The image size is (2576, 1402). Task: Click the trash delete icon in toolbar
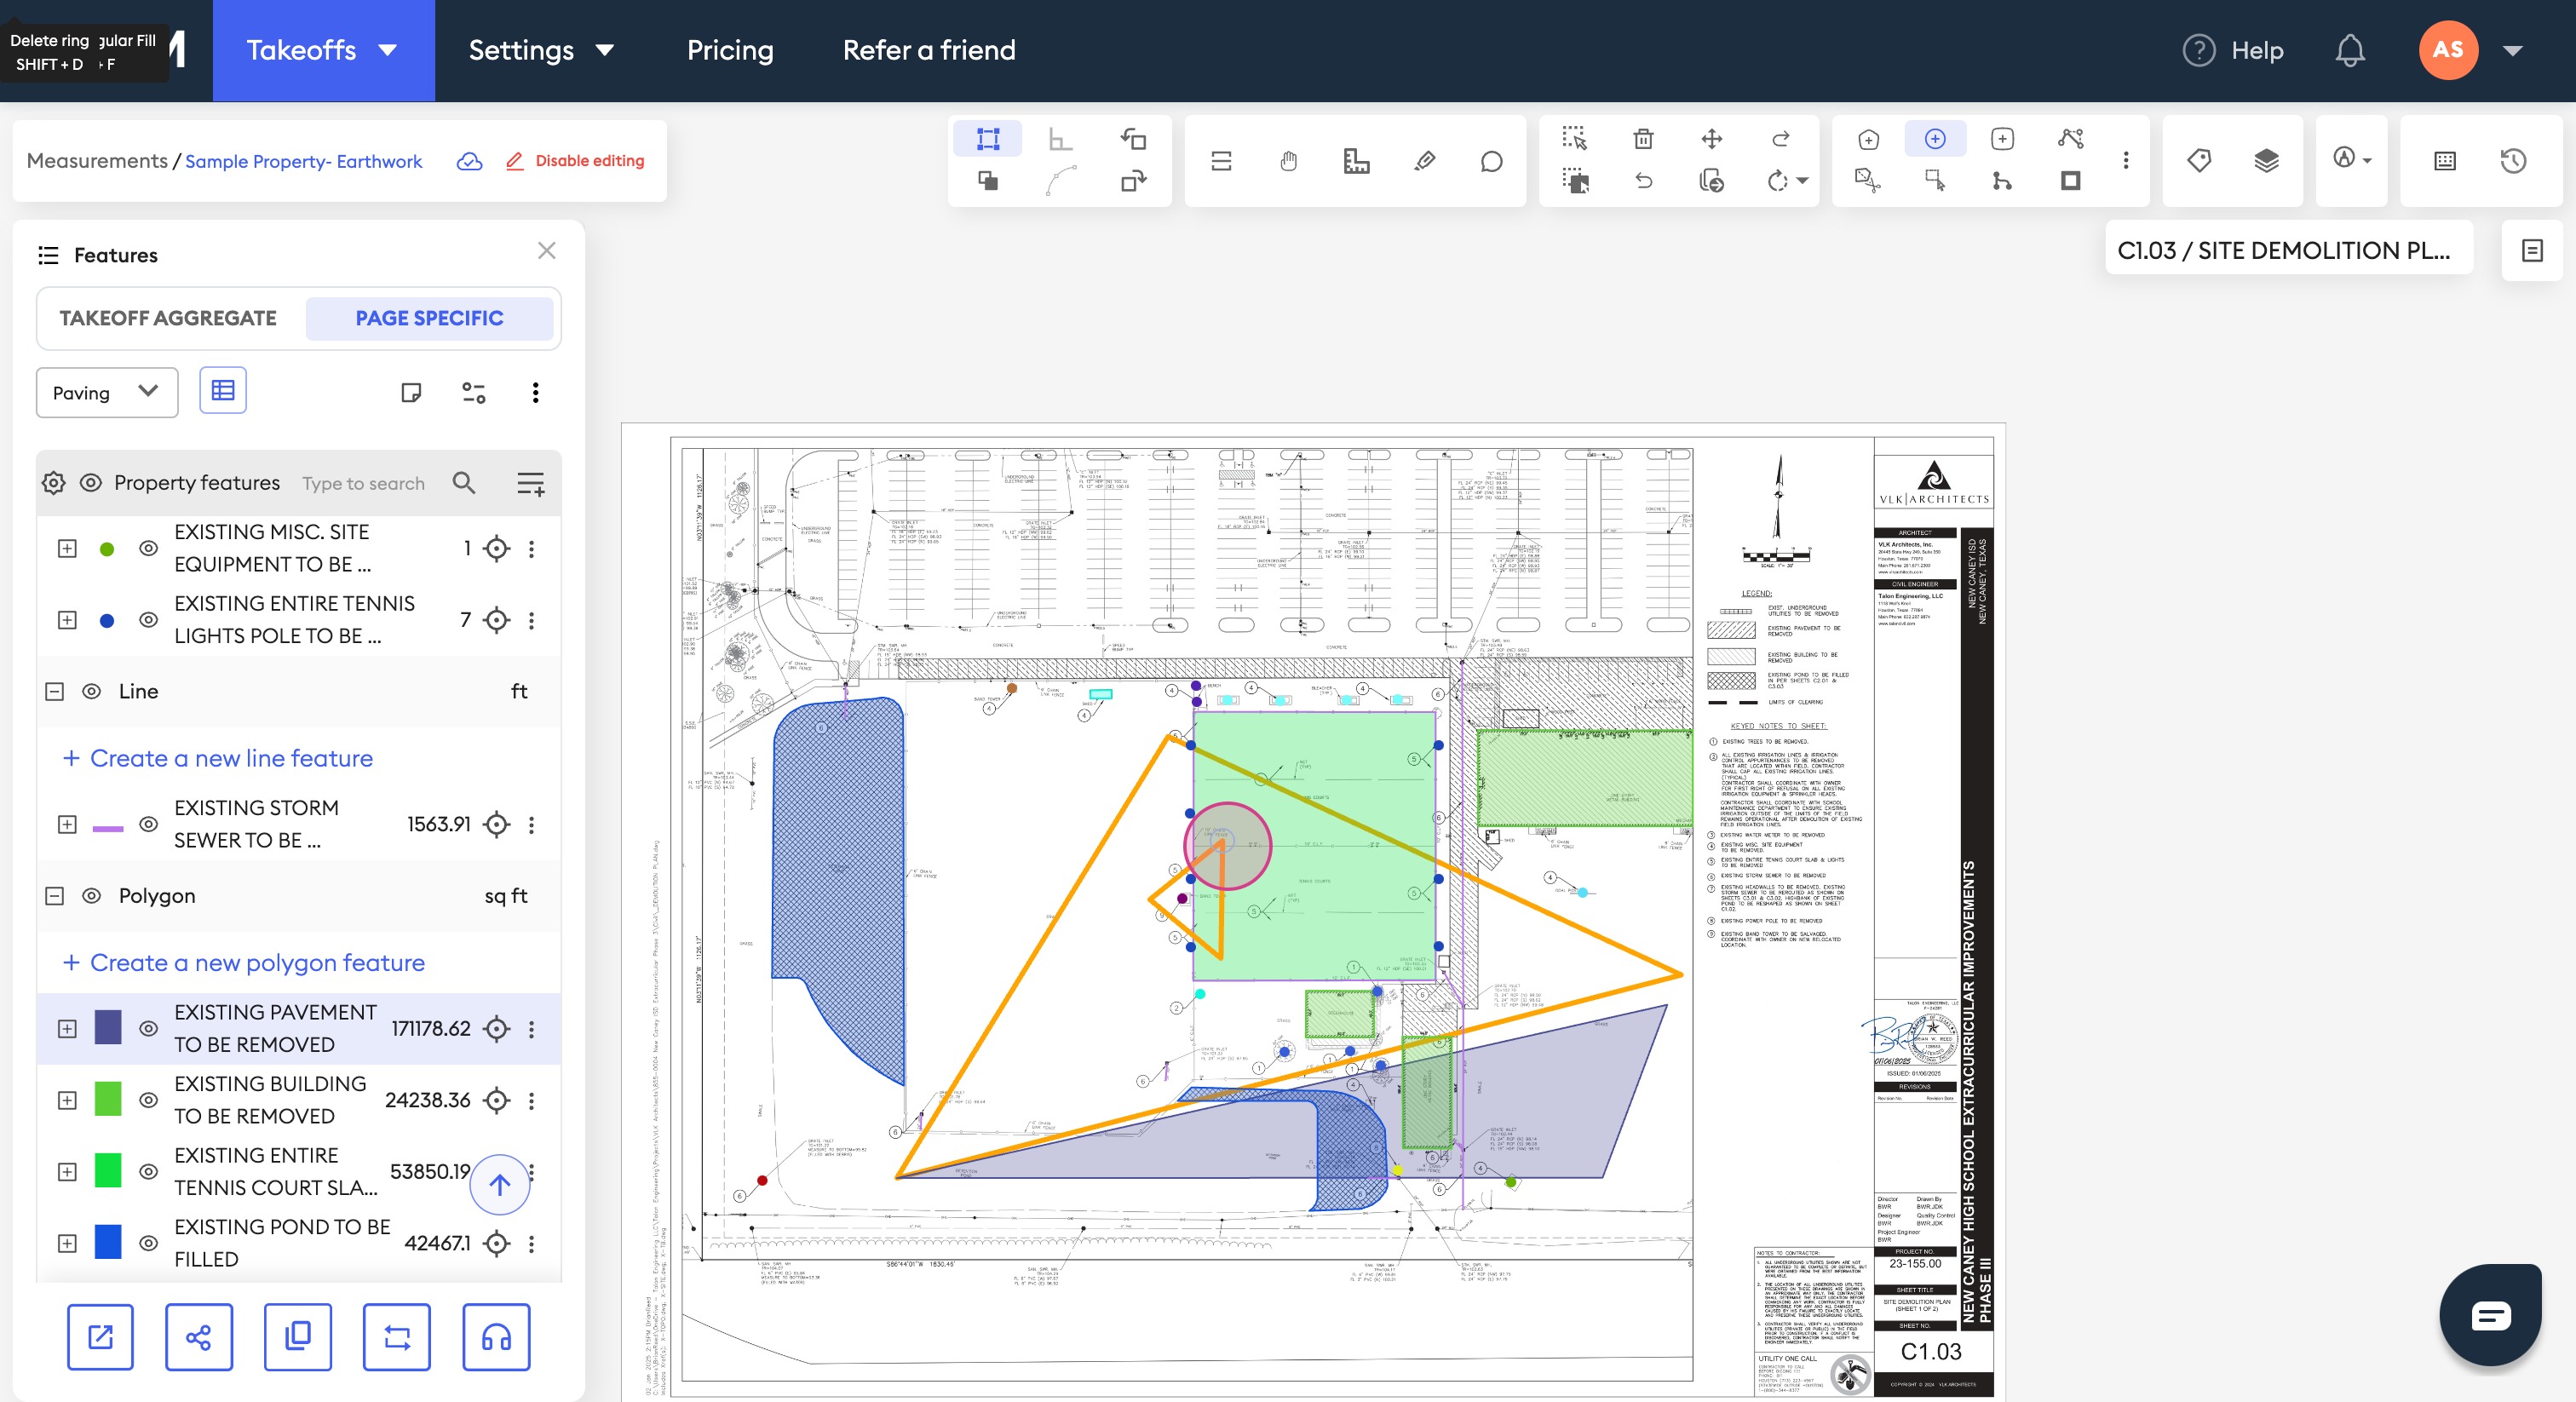click(1643, 139)
